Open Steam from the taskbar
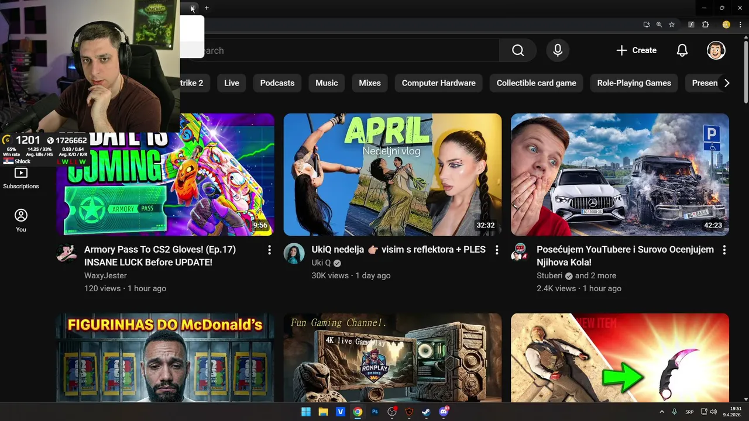The width and height of the screenshot is (749, 421). 427,412
